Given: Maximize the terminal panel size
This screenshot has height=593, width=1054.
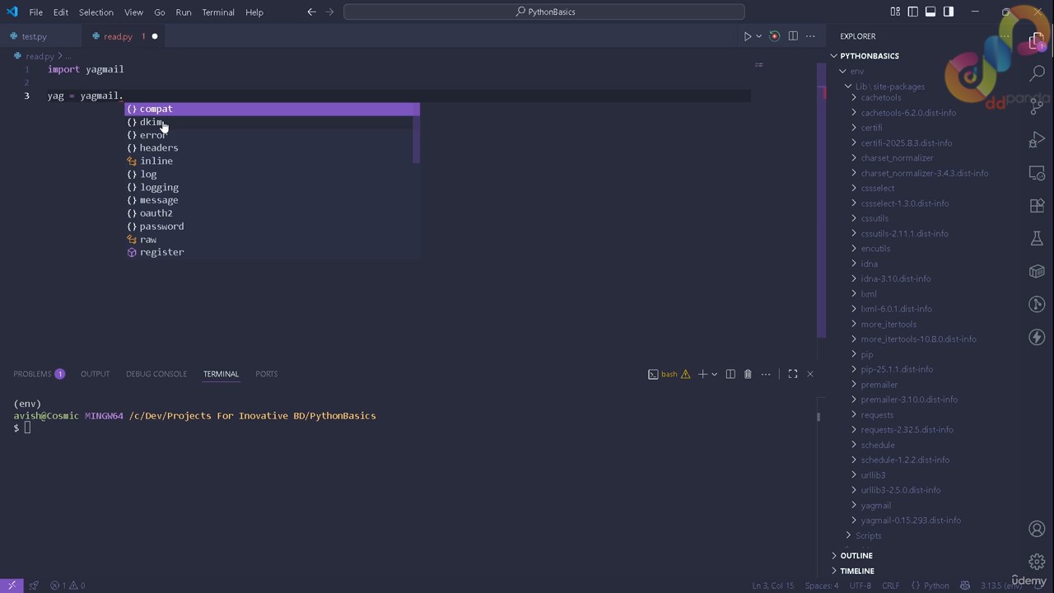Looking at the screenshot, I should point(793,374).
